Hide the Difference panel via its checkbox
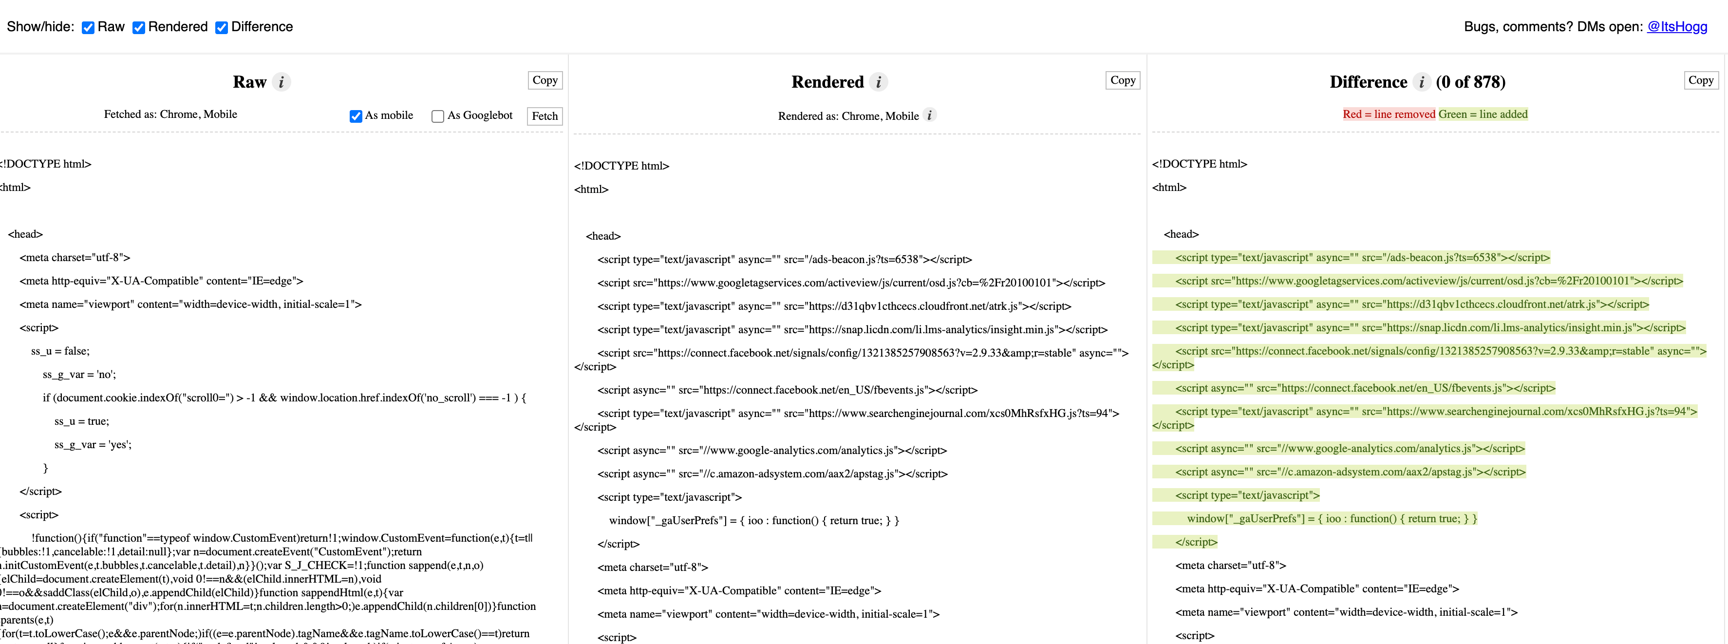 point(222,27)
